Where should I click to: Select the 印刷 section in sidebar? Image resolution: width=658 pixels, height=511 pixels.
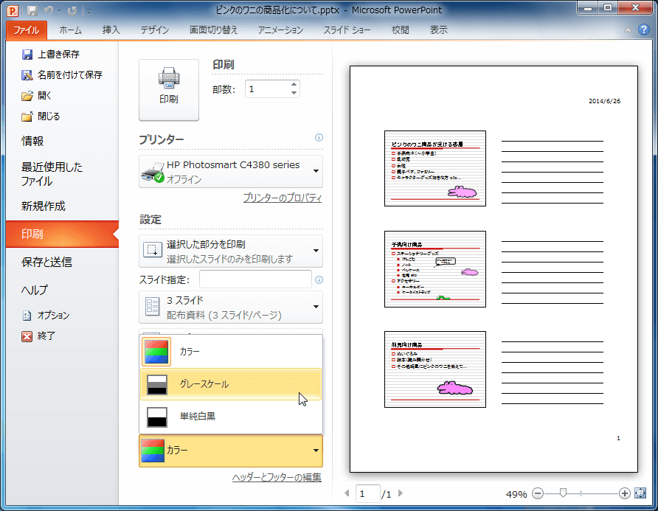62,234
